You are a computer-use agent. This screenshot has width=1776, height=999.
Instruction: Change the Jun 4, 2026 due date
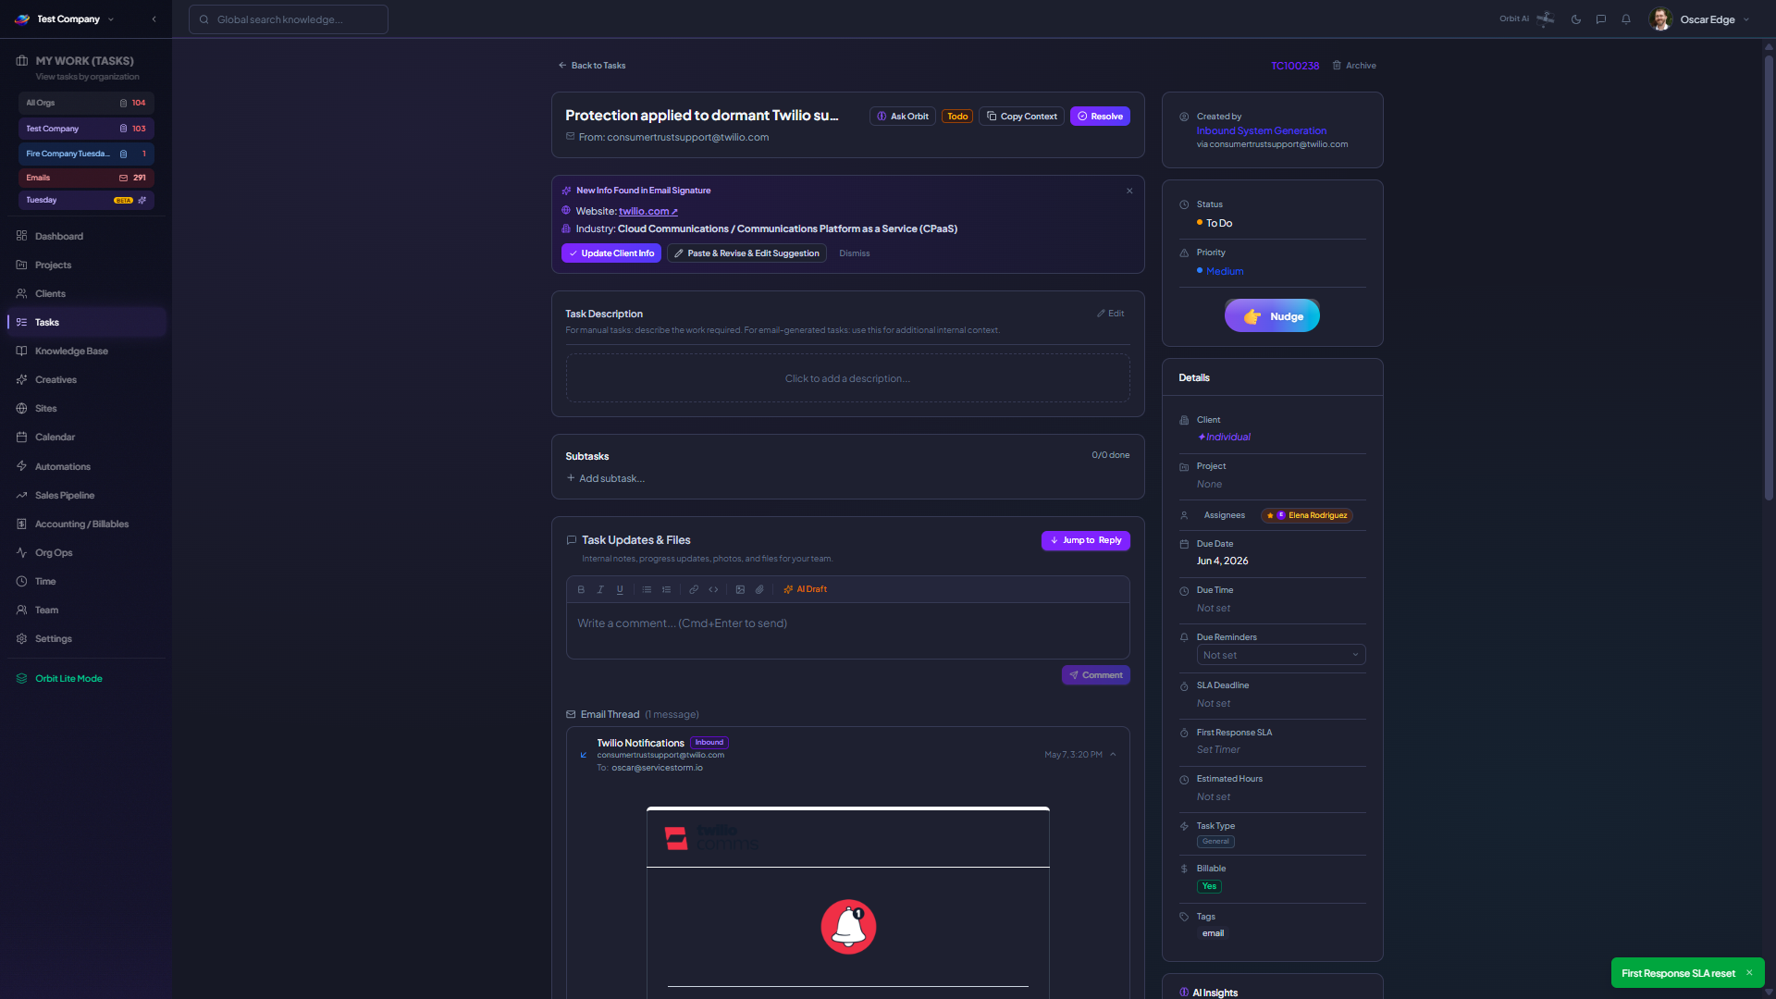(x=1223, y=561)
